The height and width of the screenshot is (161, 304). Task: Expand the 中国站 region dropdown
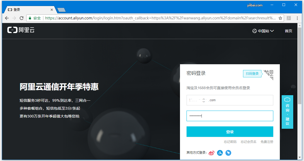click(x=263, y=31)
